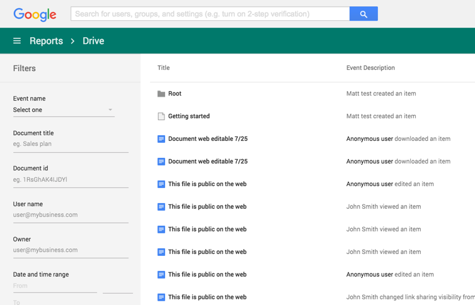Expand the Event name dropdown

(63, 110)
